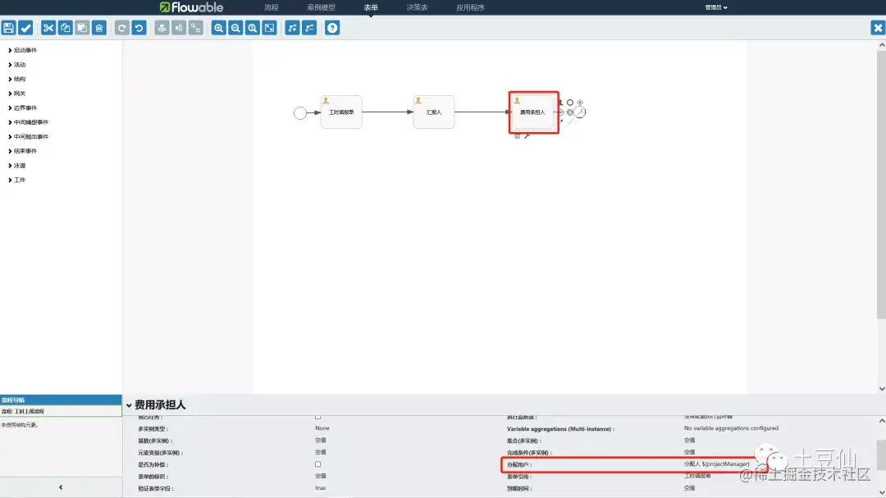
Task: Click the Variable aggregations value text
Action: point(731,428)
